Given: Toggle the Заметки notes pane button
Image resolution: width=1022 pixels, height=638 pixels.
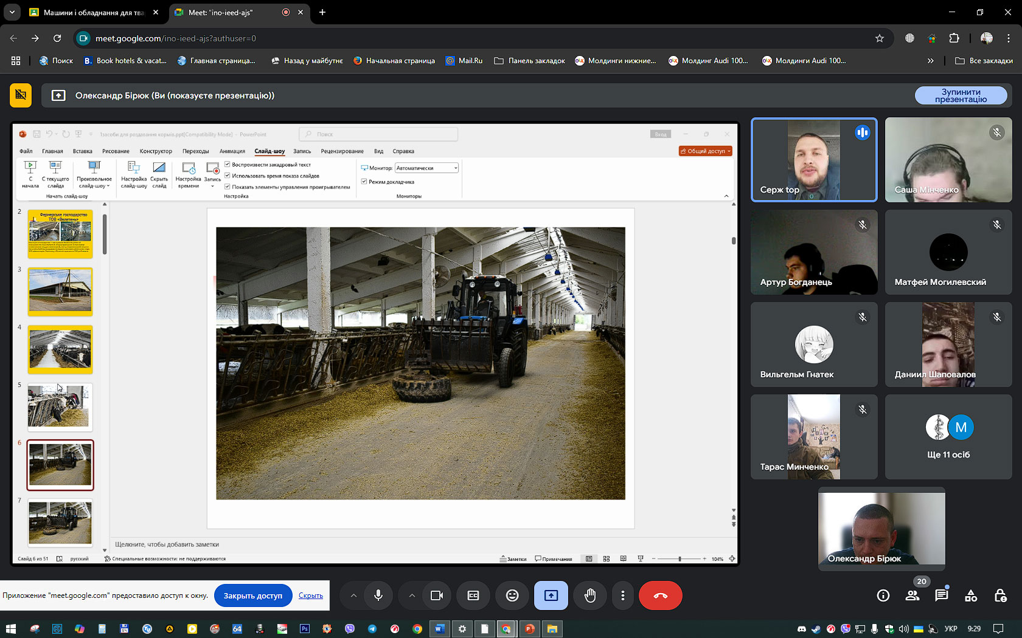Looking at the screenshot, I should (513, 558).
